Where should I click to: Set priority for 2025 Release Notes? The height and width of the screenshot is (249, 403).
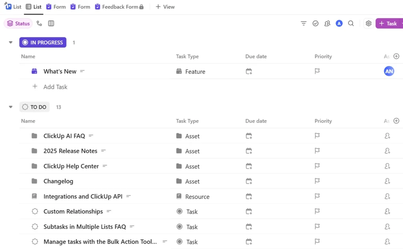(317, 151)
